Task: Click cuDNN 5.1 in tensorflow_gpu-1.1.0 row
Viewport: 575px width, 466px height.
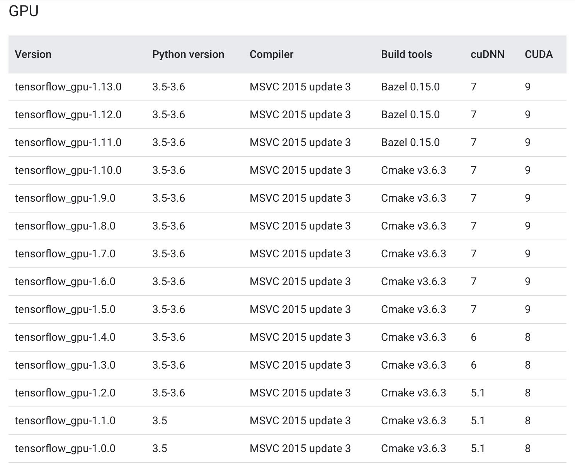Action: [478, 420]
